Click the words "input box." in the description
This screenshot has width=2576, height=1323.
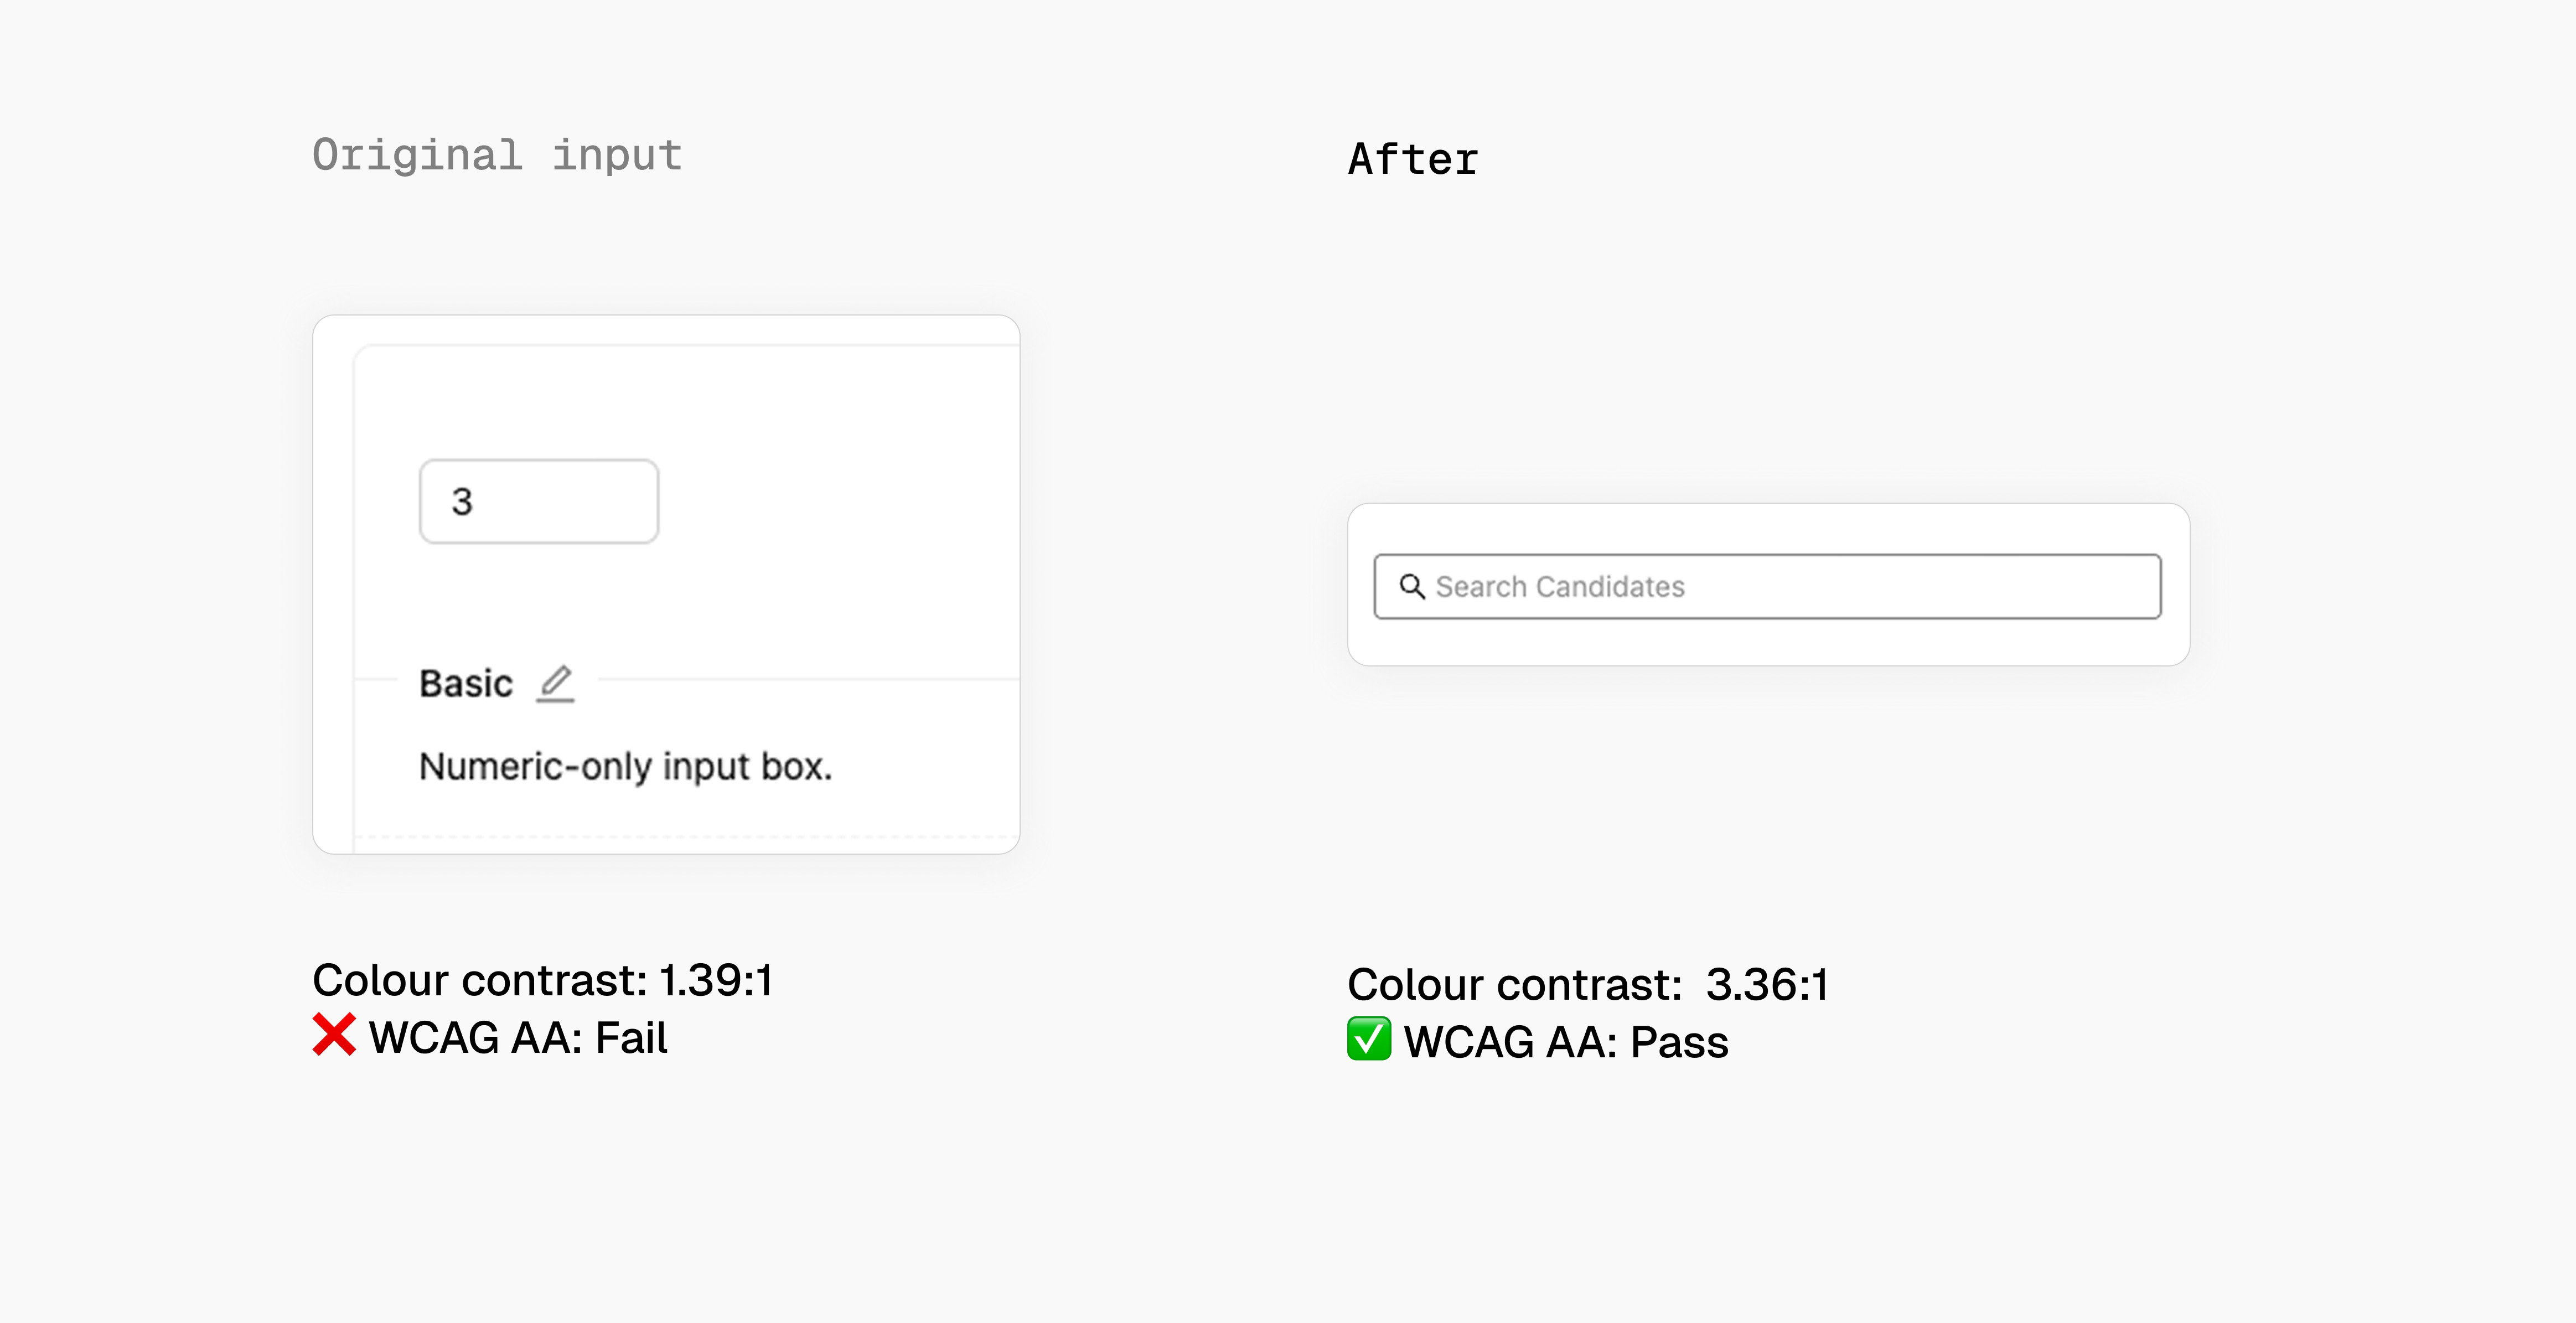tap(746, 767)
